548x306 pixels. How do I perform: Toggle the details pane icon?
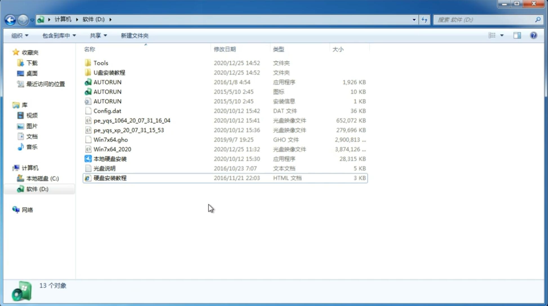point(517,35)
